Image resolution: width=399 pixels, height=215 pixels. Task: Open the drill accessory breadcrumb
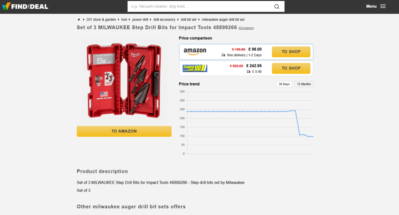164,20
